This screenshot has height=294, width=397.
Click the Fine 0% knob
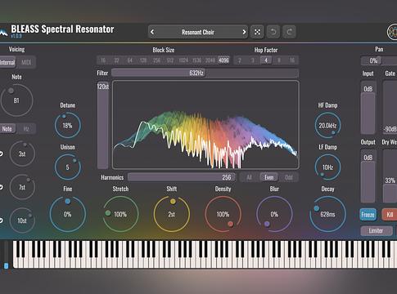pyautogui.click(x=68, y=214)
